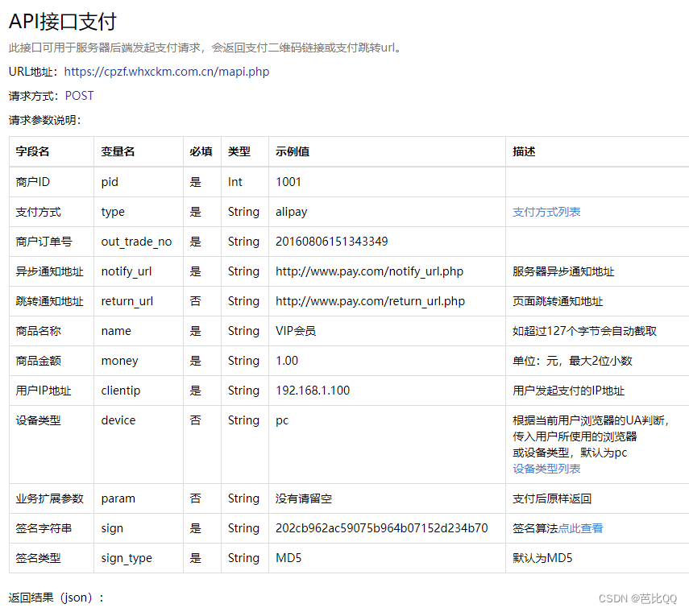This screenshot has height=612, width=689.
Task: Click the return_url.php example URL
Action: [x=370, y=301]
